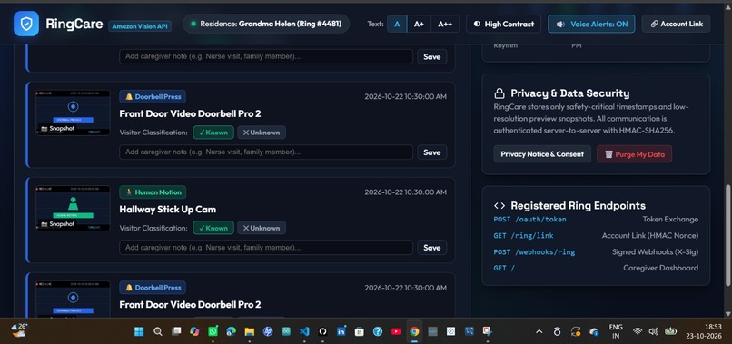Open volume control in the system tray
Viewport: 732px width, 344px height.
click(x=654, y=331)
